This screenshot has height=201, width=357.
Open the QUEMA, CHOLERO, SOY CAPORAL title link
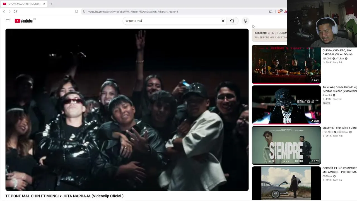(x=337, y=52)
